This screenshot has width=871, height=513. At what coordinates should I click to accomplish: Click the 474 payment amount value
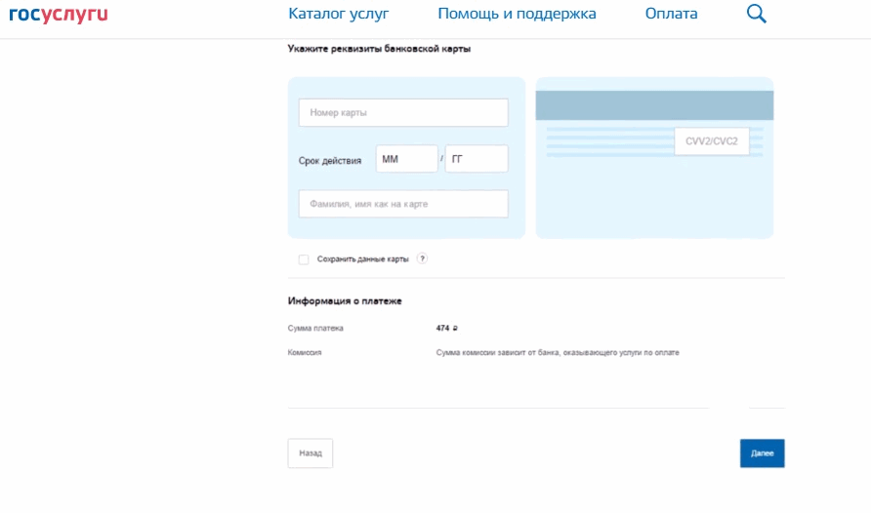pyautogui.click(x=441, y=329)
